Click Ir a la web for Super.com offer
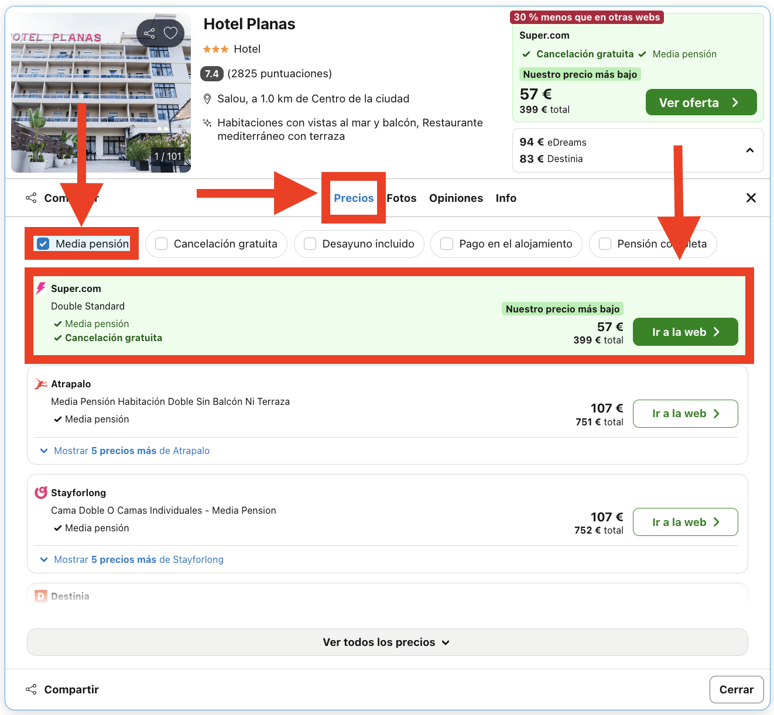 point(685,331)
